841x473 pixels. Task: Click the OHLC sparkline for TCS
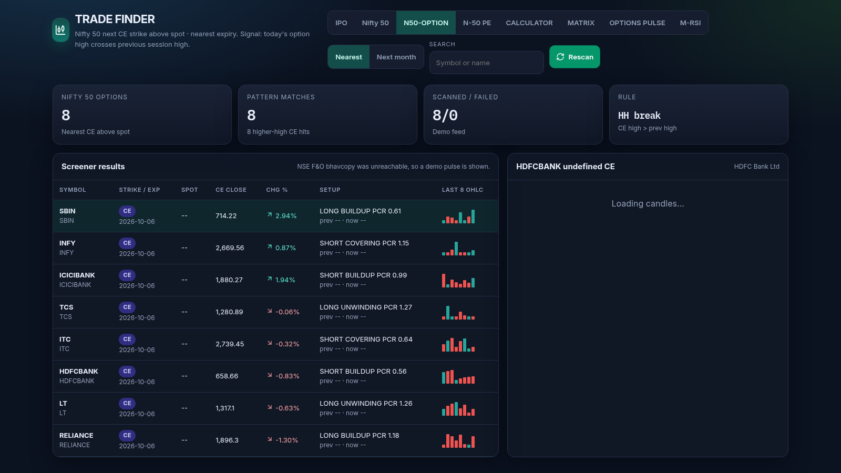tap(458, 312)
